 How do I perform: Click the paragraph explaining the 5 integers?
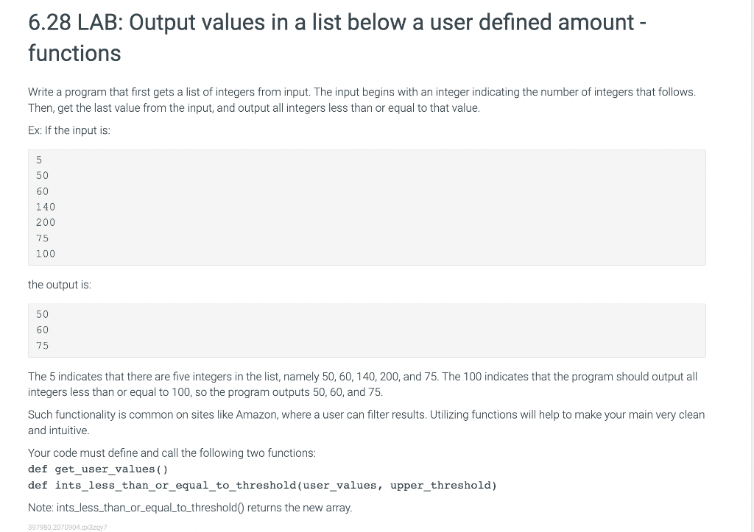tap(362, 384)
